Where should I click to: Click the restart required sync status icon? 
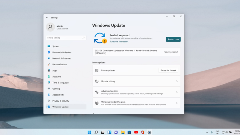click(100, 38)
